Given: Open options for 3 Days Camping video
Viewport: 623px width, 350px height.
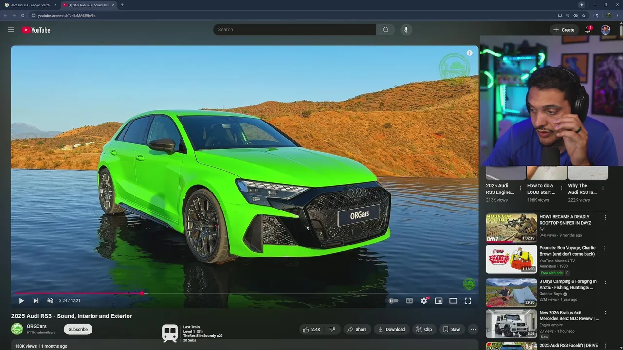Looking at the screenshot, I should 605,282.
